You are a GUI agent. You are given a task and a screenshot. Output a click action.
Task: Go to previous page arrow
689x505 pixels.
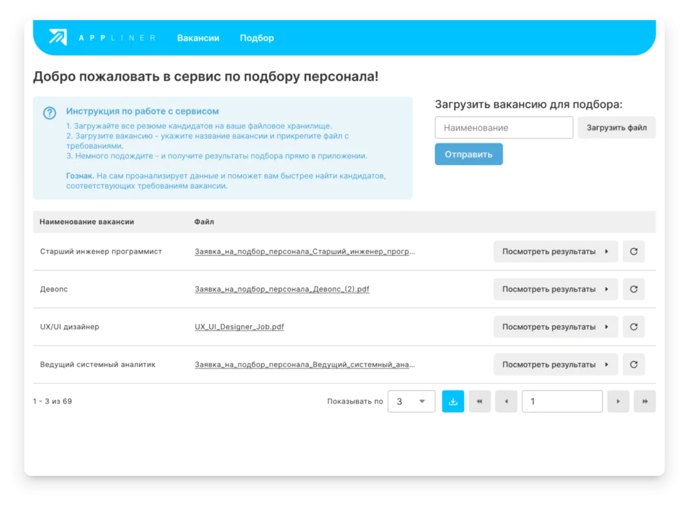click(x=506, y=402)
